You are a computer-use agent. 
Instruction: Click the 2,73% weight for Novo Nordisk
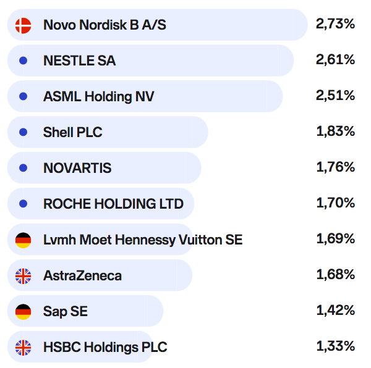[x=335, y=25]
